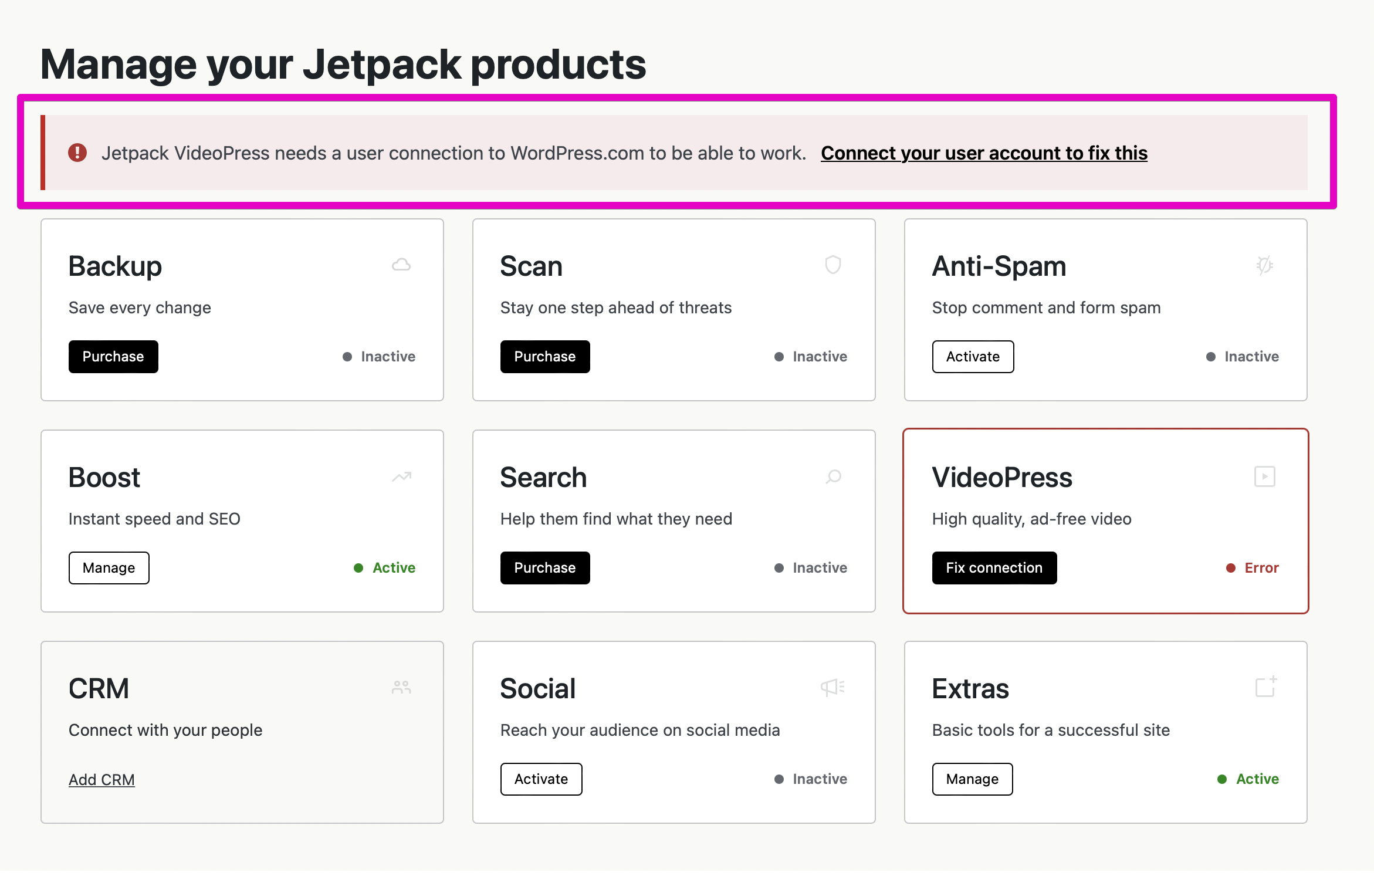The width and height of the screenshot is (1374, 886).
Task: Click 'High quality, ad-free video' text
Action: point(1032,519)
